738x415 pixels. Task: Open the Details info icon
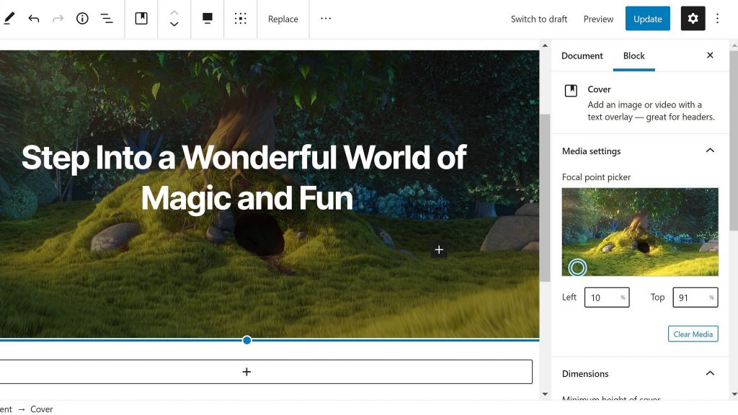pyautogui.click(x=82, y=19)
